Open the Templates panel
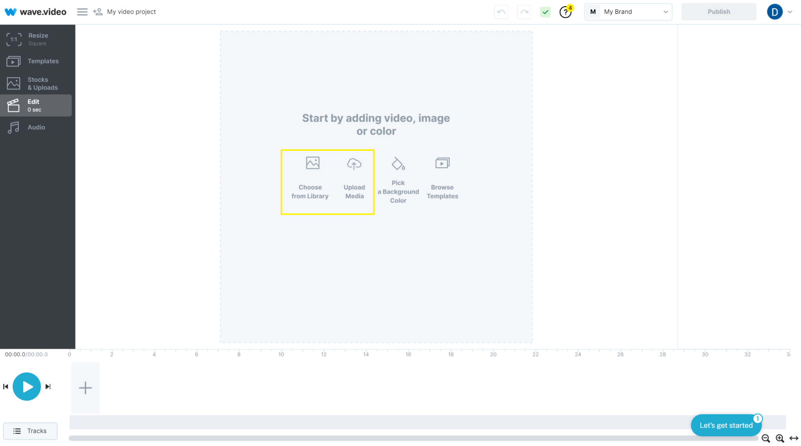 coord(38,61)
